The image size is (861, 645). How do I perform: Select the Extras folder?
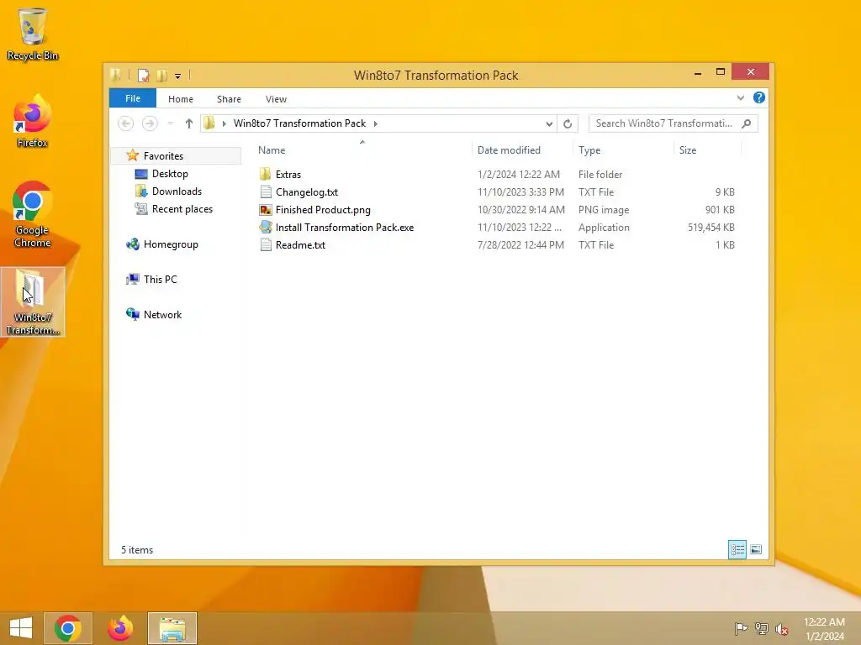pyautogui.click(x=288, y=175)
